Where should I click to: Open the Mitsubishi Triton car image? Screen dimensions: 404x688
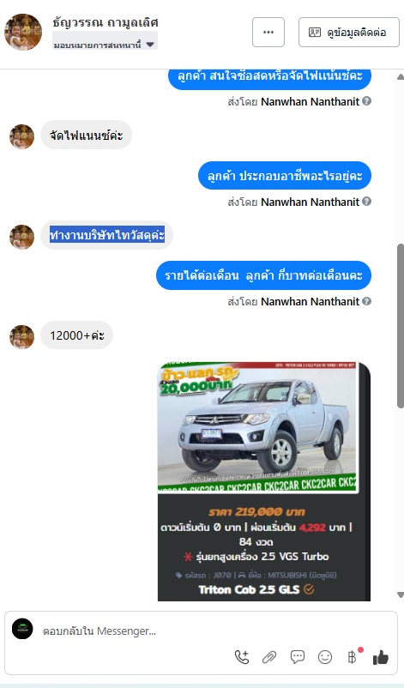pos(258,427)
